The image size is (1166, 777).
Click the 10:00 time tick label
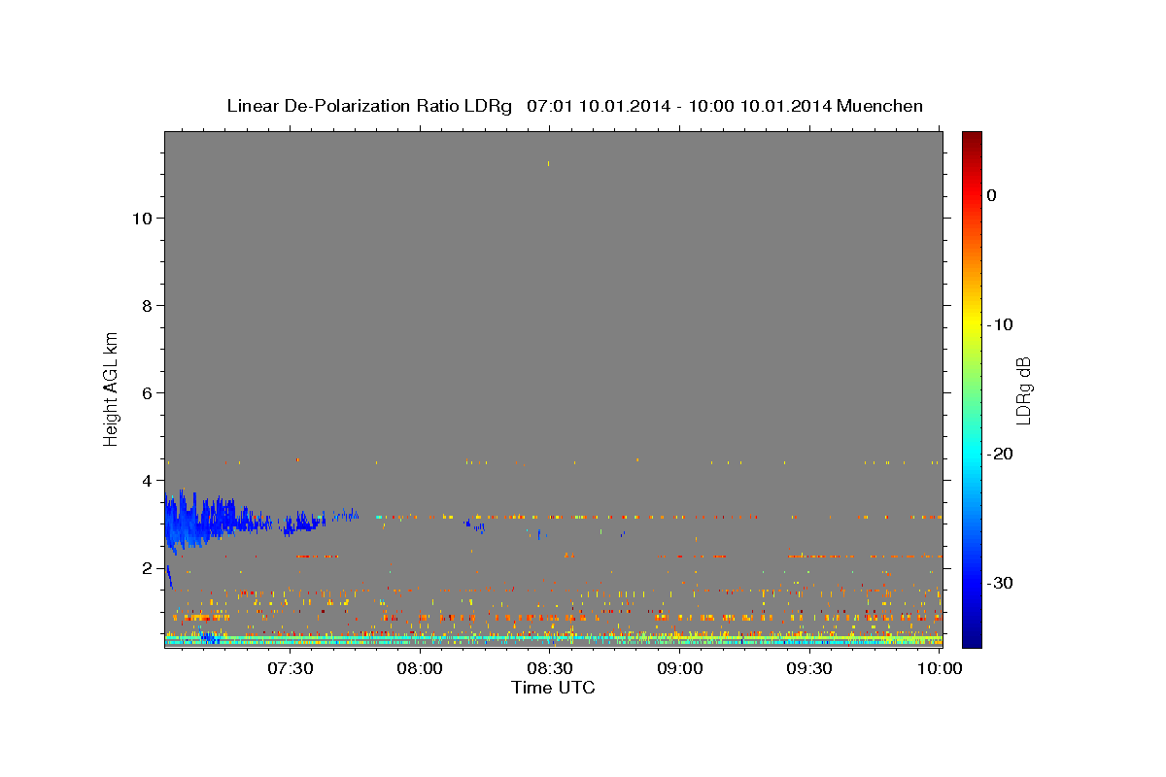(941, 668)
